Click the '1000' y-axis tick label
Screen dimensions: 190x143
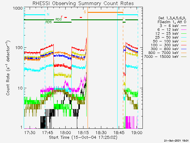coord(18,8)
